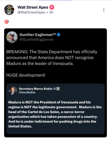Click the State Department seal affiliation icon
This screenshot has height=141, width=111.
[58, 89]
